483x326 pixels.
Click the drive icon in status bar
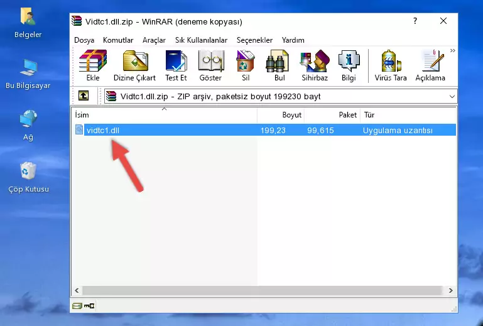77,306
